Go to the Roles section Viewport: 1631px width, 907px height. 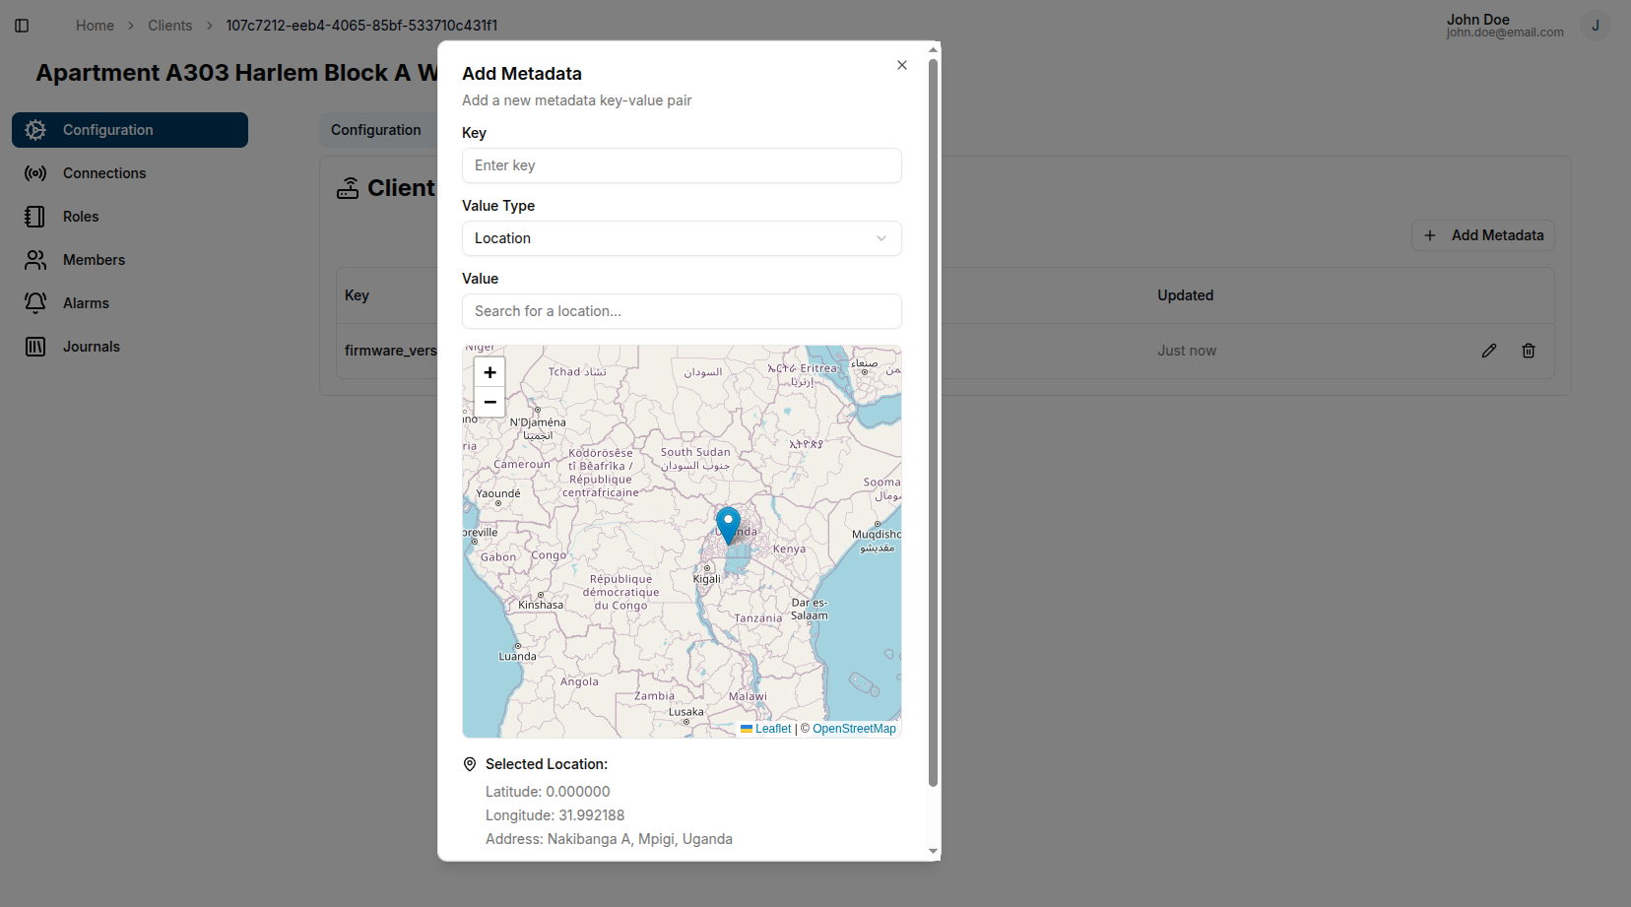tap(81, 217)
